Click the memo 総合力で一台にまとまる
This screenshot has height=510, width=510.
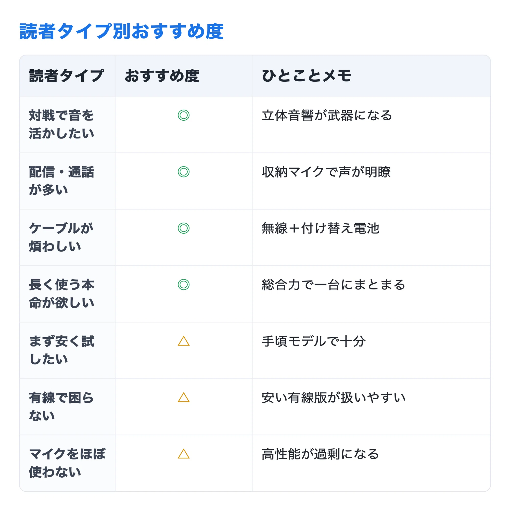coord(333,285)
